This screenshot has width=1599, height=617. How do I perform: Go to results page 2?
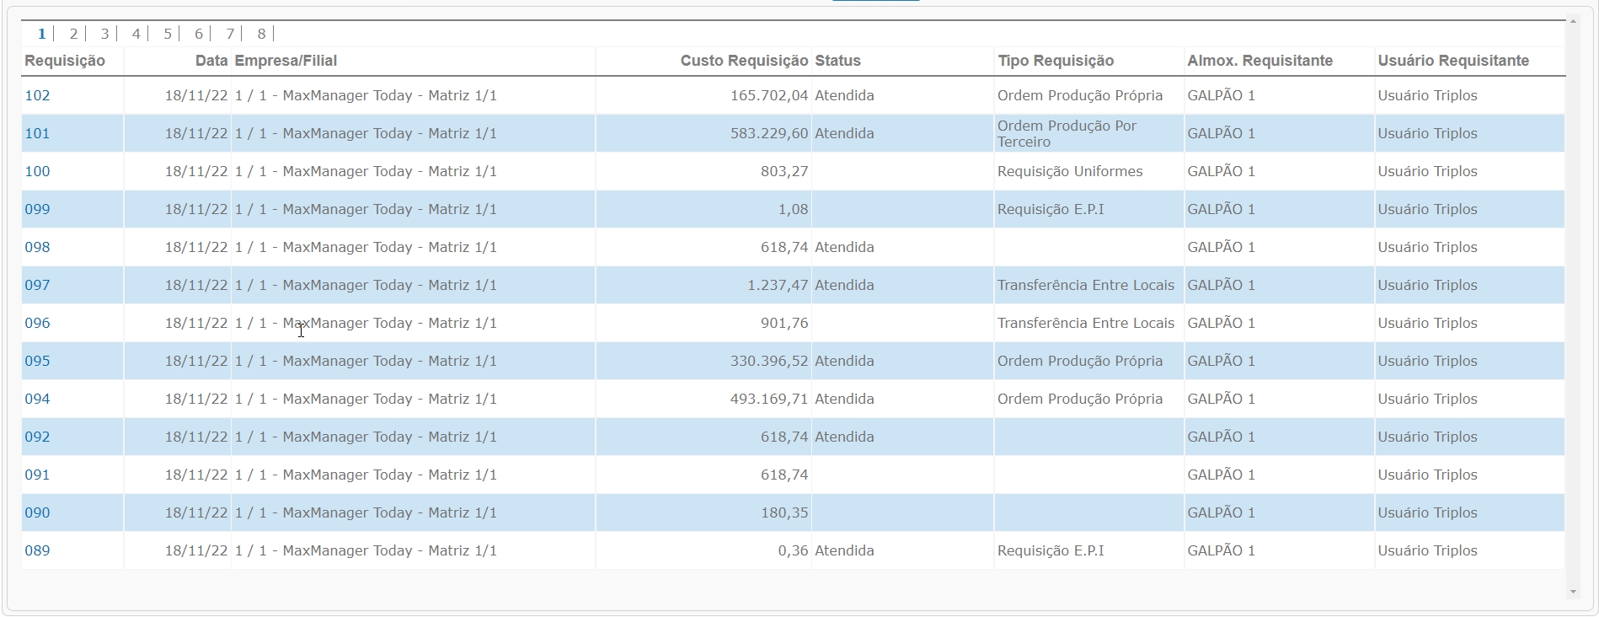tap(73, 34)
